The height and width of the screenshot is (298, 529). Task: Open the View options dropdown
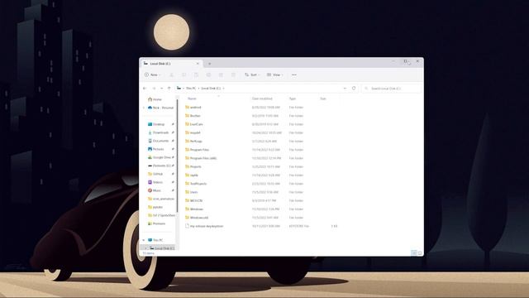(x=274, y=74)
